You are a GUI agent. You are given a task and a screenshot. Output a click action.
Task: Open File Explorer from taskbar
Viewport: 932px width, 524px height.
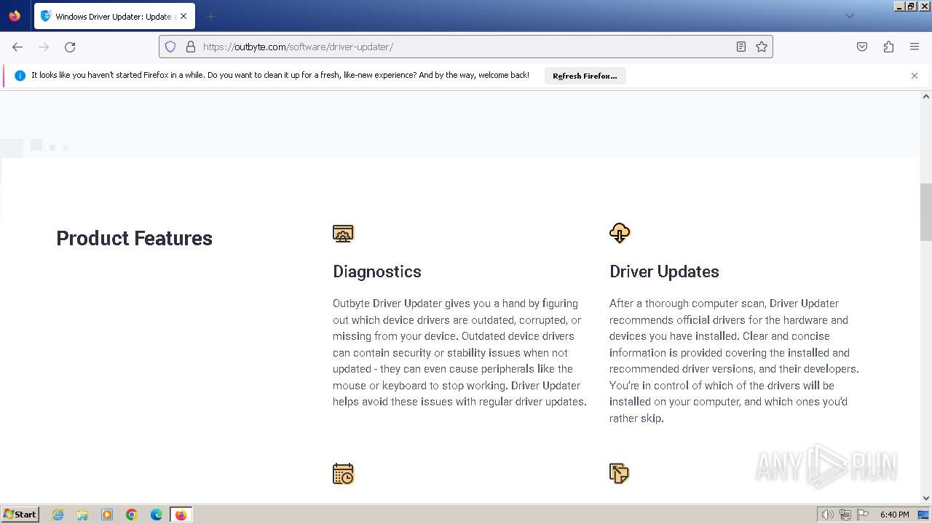click(82, 515)
